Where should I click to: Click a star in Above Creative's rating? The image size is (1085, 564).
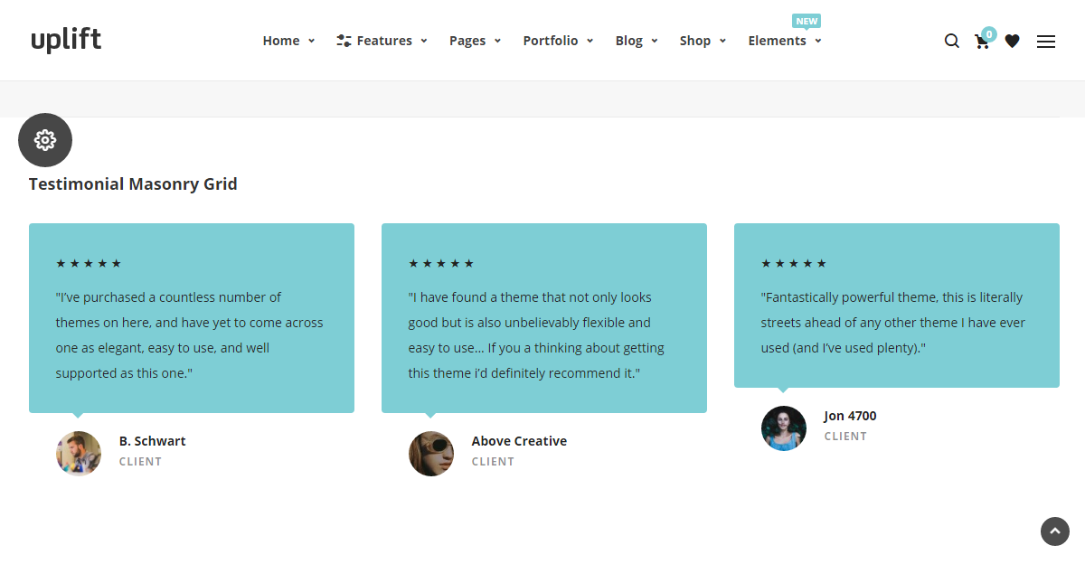pos(441,263)
